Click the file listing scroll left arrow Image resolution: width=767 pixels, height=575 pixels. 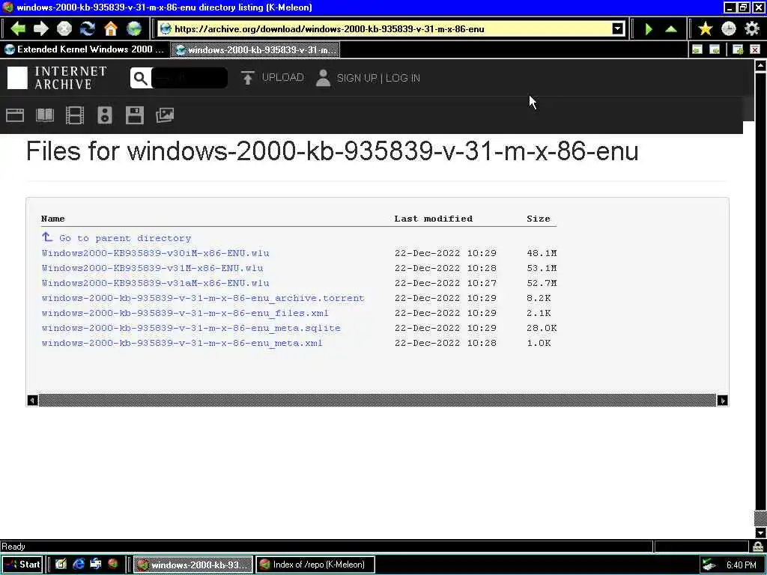(x=32, y=401)
